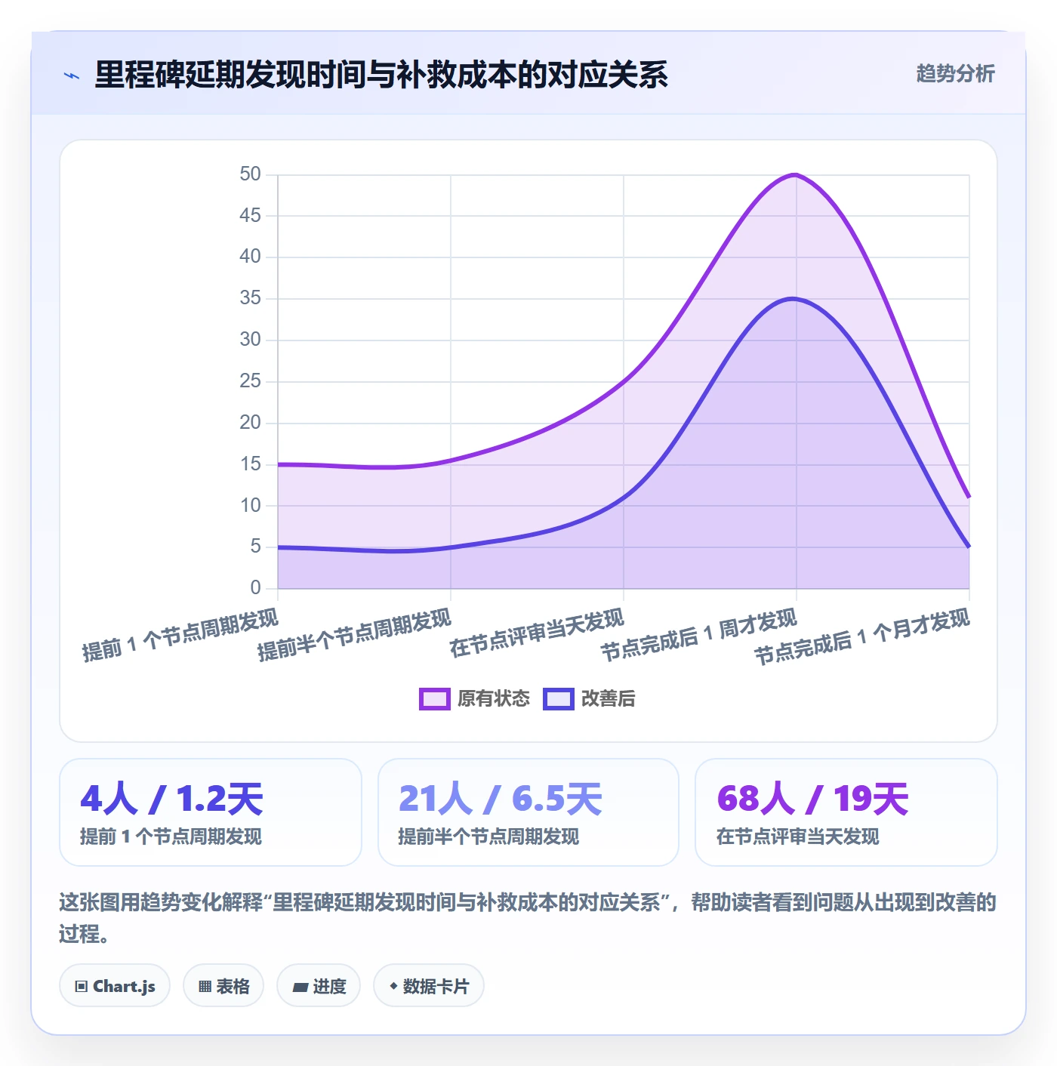The image size is (1057, 1066).
Task: Select the 表格 tag chip
Action: (223, 986)
